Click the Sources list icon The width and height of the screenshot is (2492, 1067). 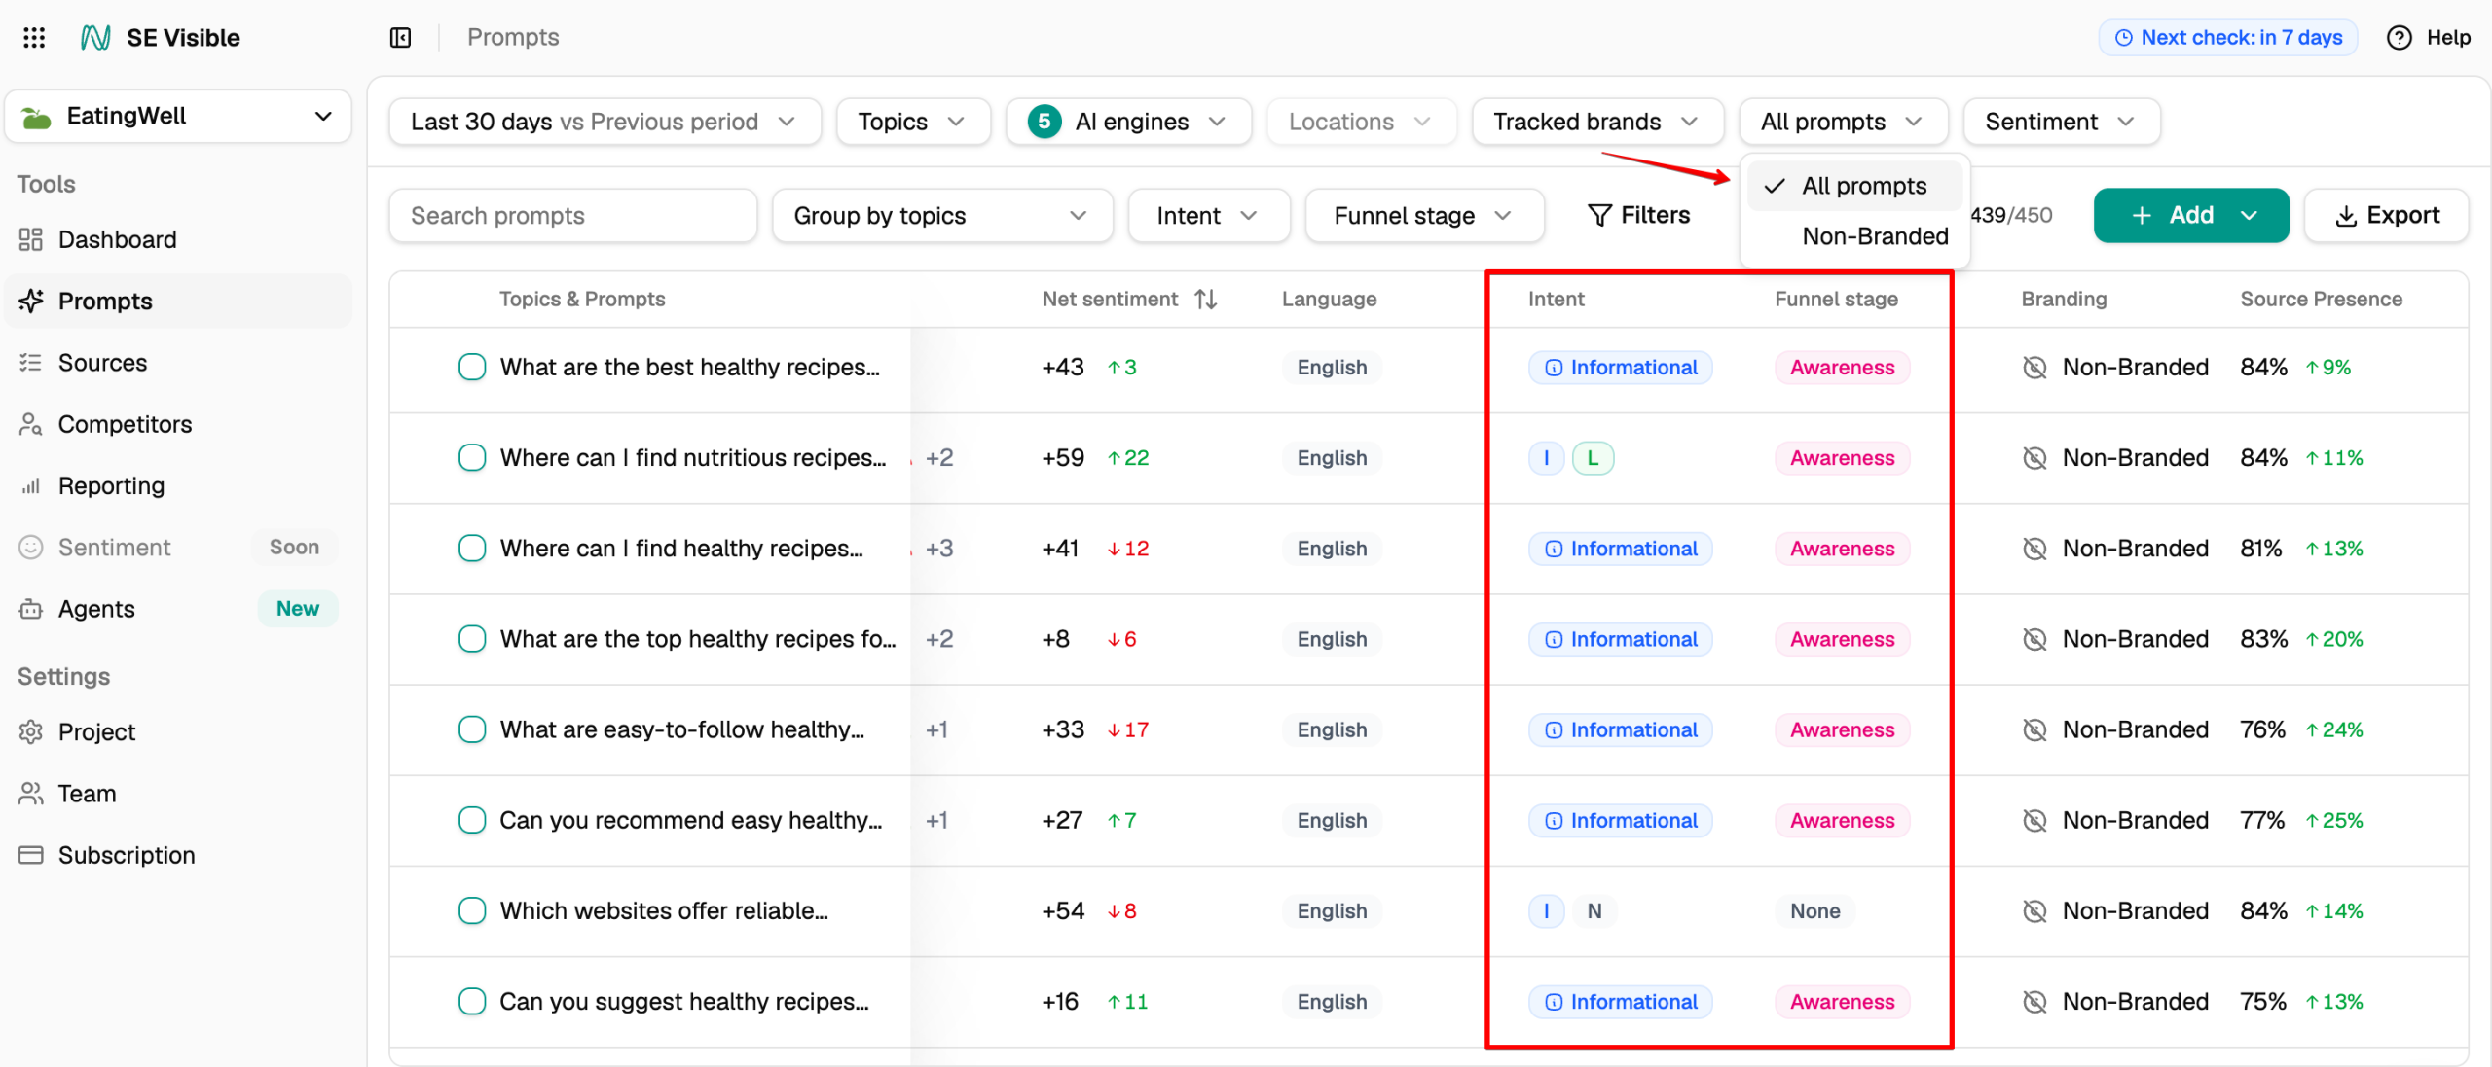(31, 363)
